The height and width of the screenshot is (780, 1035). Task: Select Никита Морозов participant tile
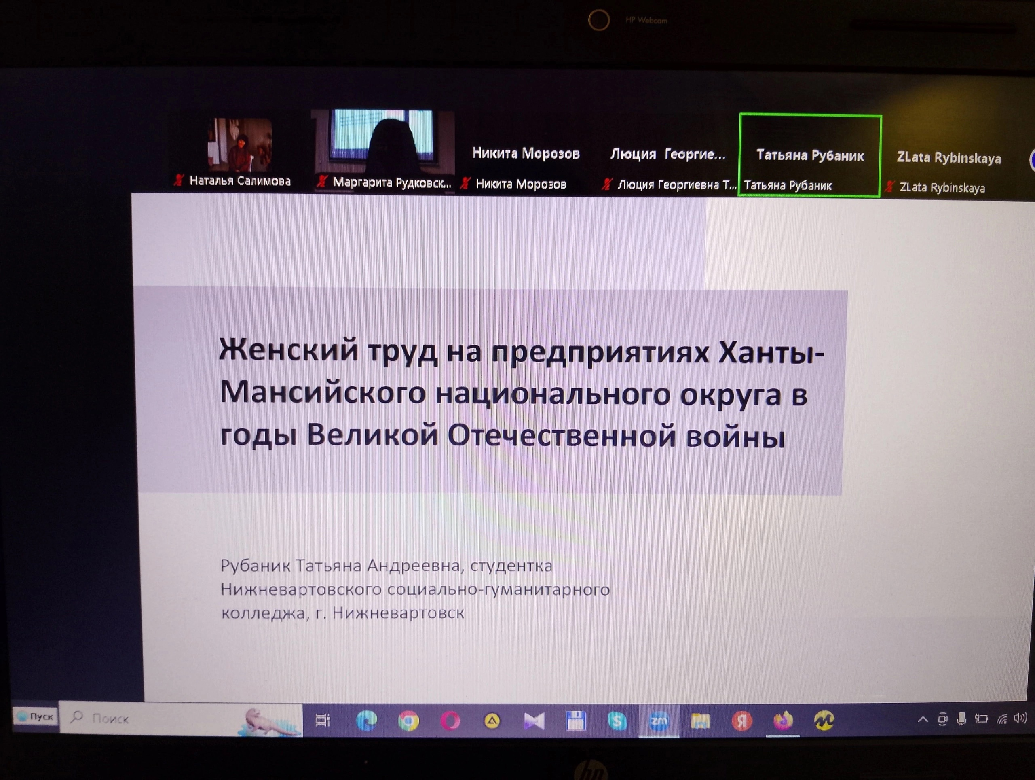[x=526, y=153]
